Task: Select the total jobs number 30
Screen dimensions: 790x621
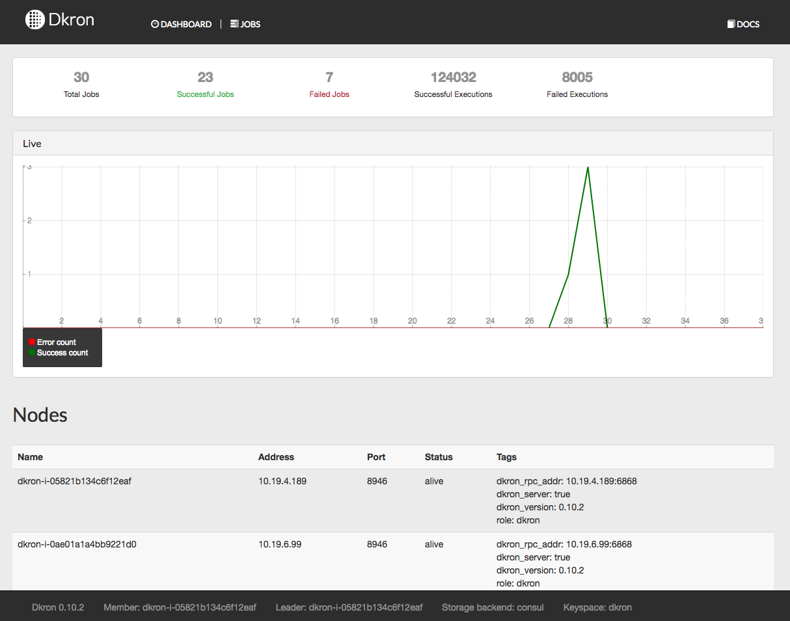Action: click(x=81, y=77)
